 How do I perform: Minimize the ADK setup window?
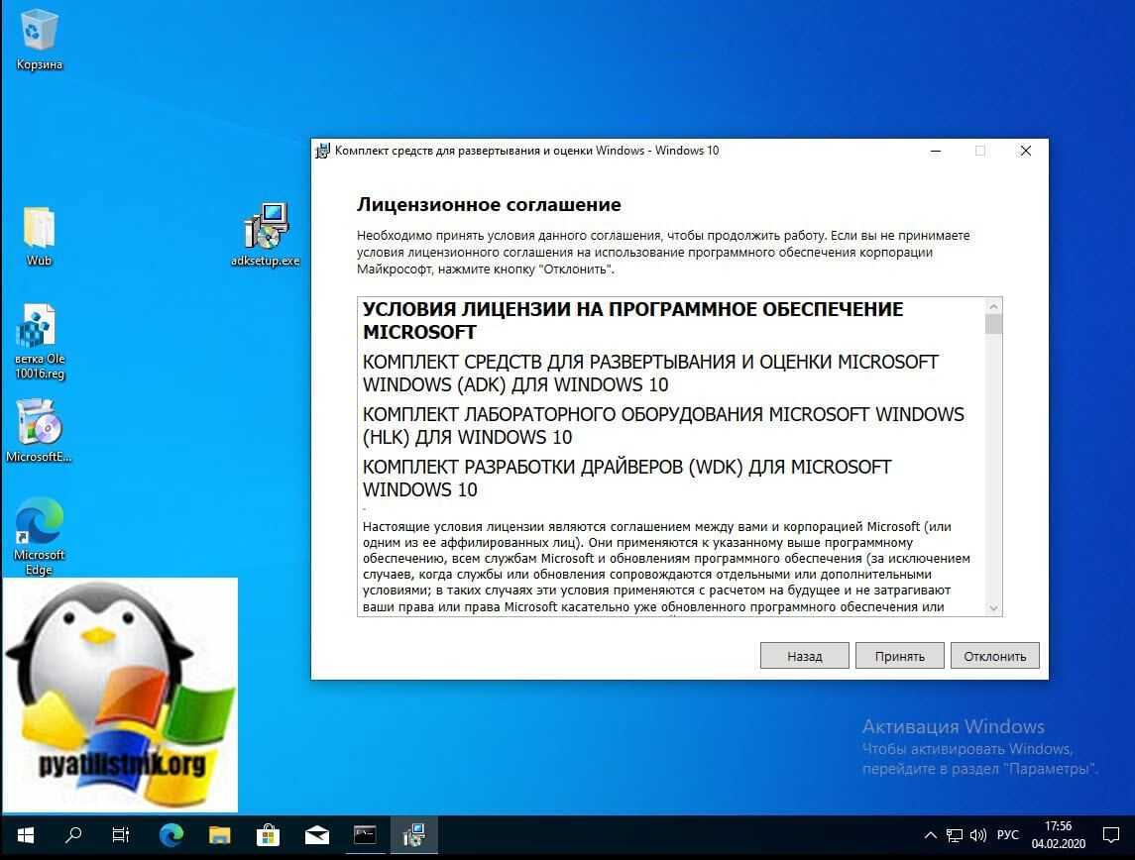(935, 151)
